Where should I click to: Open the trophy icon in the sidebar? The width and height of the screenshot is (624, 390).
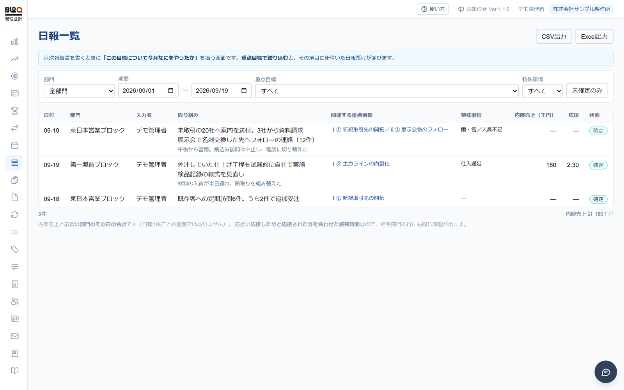pos(14,111)
